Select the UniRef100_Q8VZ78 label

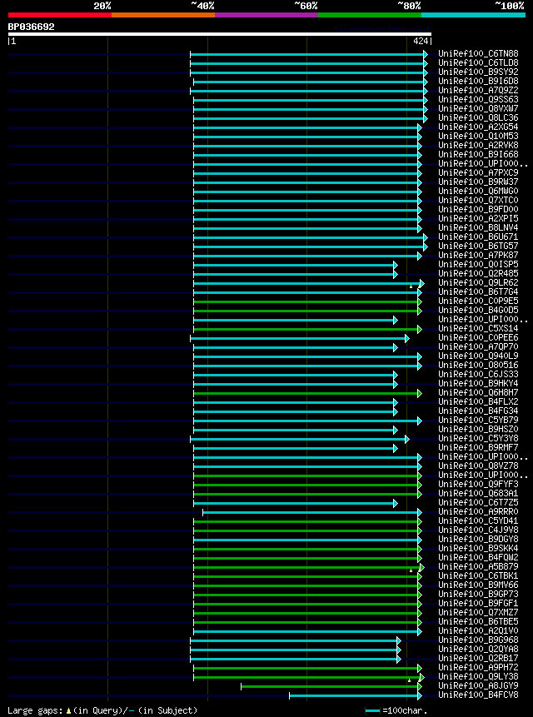(x=478, y=466)
